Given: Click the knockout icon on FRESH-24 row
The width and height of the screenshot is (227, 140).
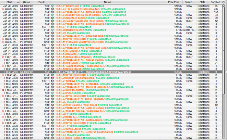Looking at the screenshot, I should [x=3, y=96].
